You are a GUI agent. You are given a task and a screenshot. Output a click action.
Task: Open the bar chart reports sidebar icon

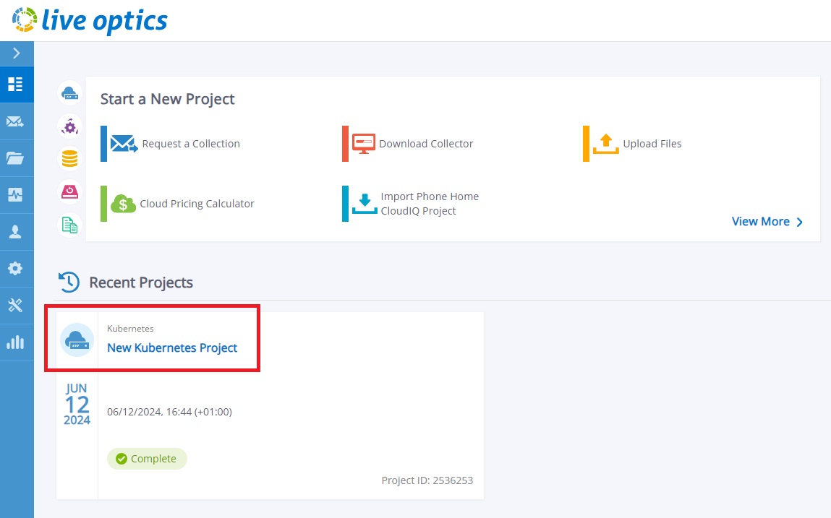pyautogui.click(x=16, y=342)
